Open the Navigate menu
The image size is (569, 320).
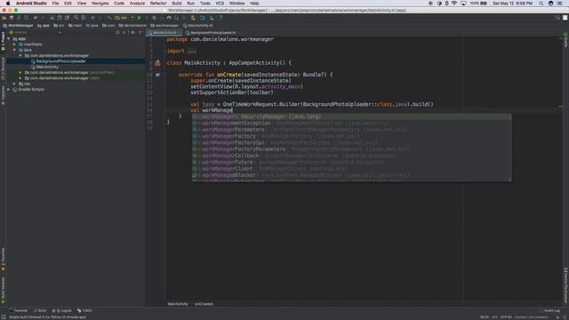[100, 4]
